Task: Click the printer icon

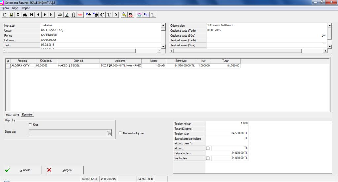Action: (60, 15)
